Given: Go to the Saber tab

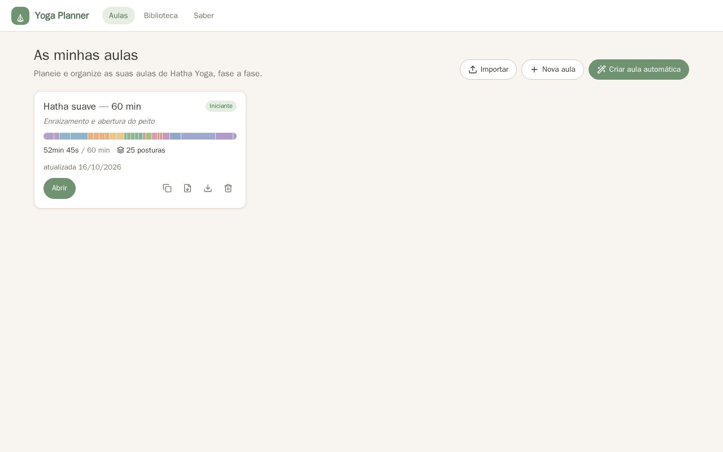Looking at the screenshot, I should click(x=204, y=16).
